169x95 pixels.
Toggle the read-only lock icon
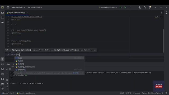pos(166,93)
